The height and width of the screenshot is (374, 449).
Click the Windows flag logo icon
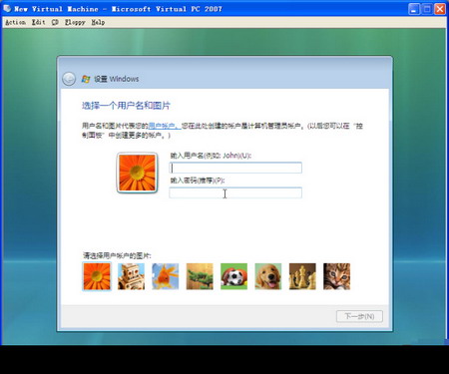coord(86,79)
